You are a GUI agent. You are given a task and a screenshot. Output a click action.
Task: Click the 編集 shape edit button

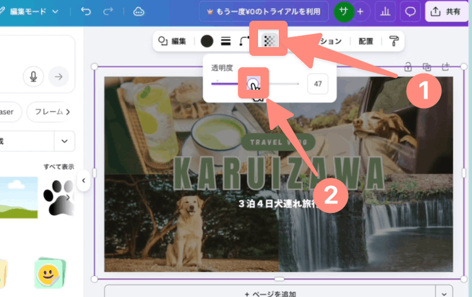(172, 41)
